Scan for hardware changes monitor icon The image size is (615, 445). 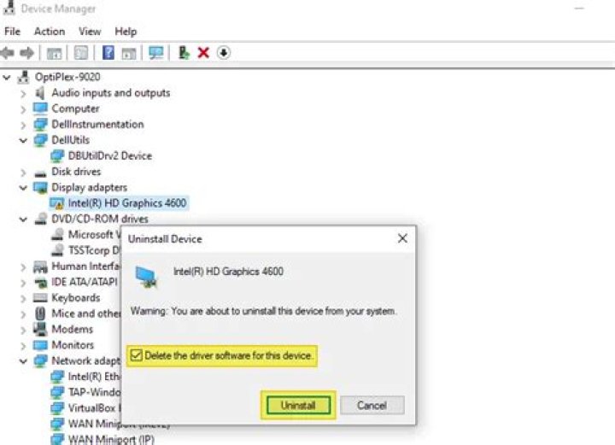pos(156,53)
